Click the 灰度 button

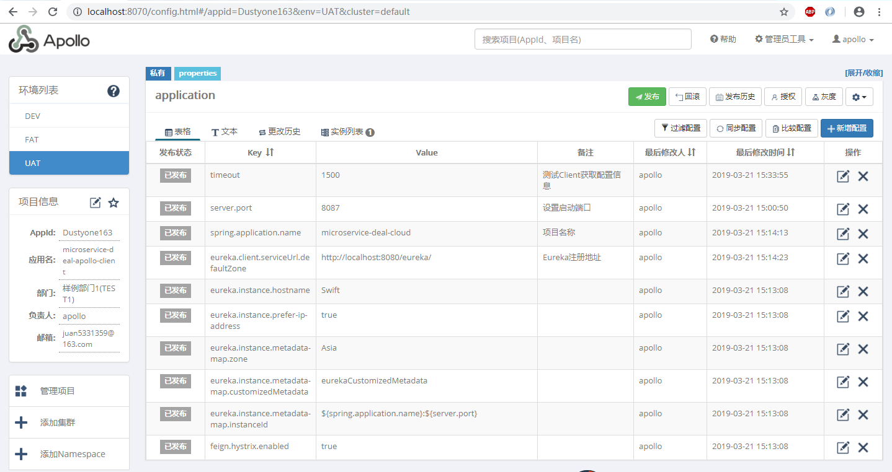point(824,97)
